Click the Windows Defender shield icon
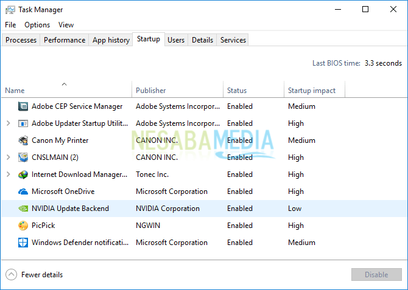This screenshot has height=290, width=408. 23,243
